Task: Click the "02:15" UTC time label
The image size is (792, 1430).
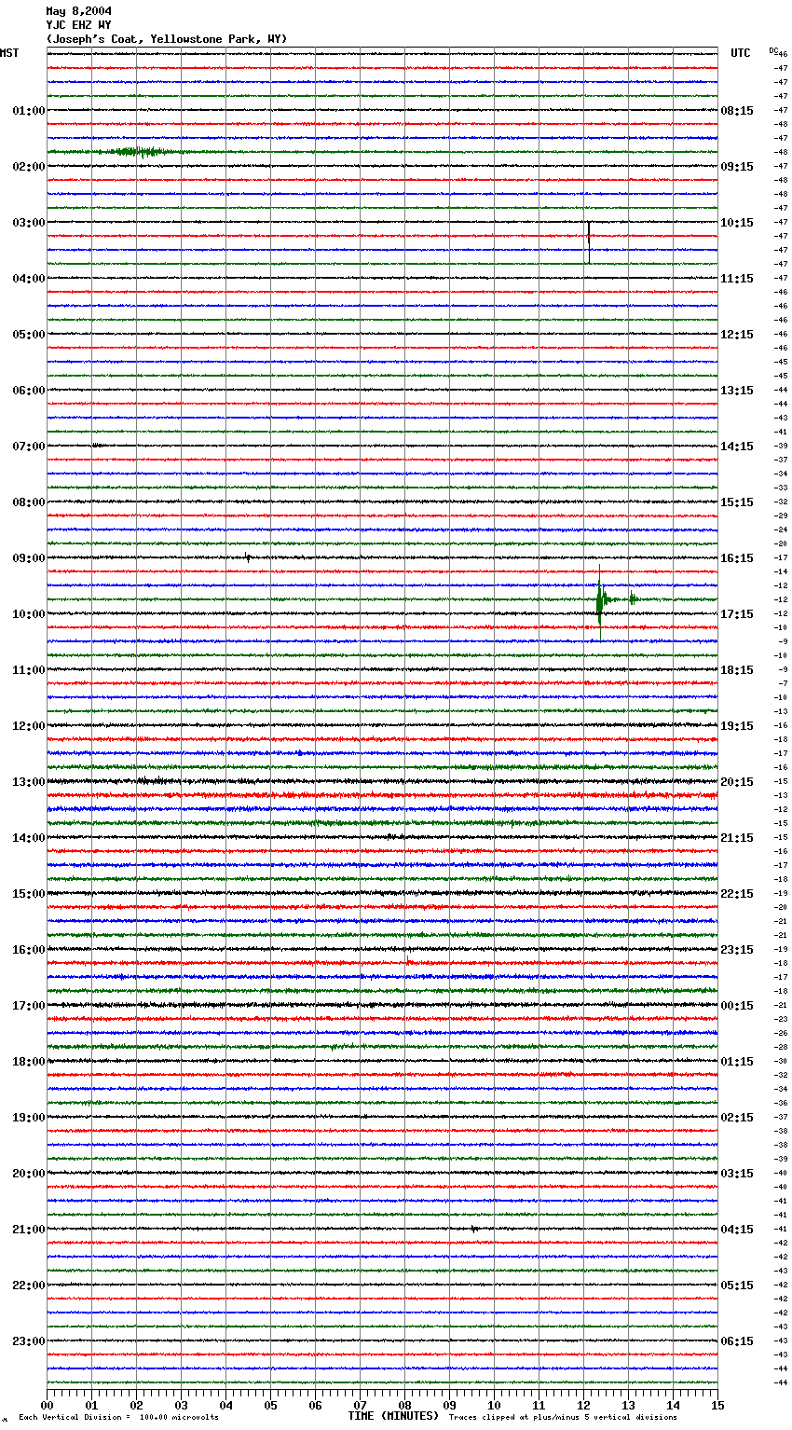Action: click(737, 1118)
